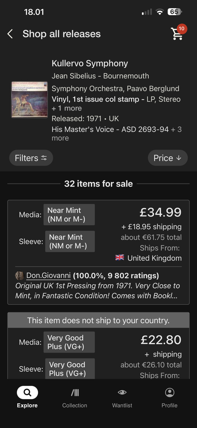The width and height of the screenshot is (197, 428).
Task: Tap the red cart count badge
Action: coord(181,29)
